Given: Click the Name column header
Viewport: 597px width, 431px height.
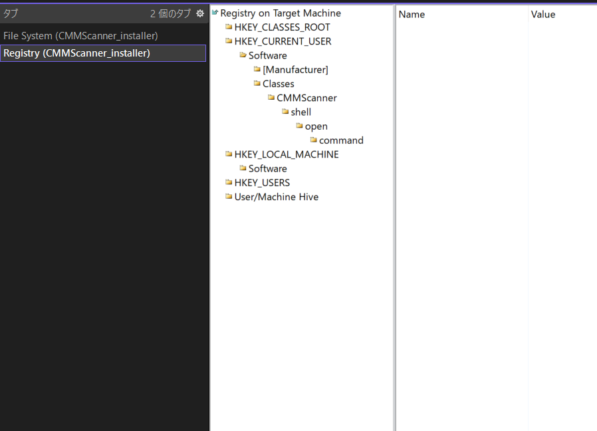Looking at the screenshot, I should point(462,15).
